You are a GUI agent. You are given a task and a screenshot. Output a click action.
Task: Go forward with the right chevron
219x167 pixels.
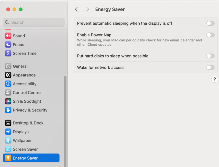[x=88, y=9]
